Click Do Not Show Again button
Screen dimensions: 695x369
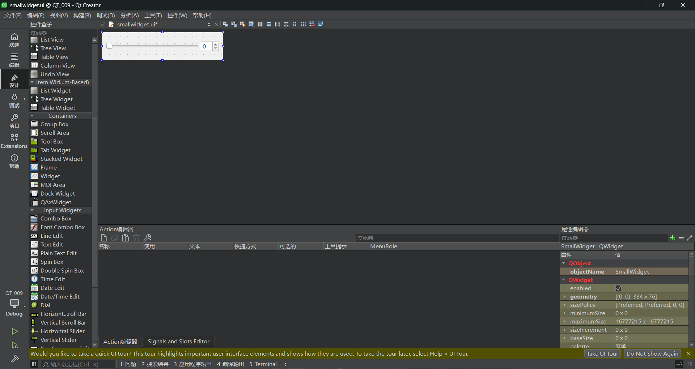pos(652,354)
